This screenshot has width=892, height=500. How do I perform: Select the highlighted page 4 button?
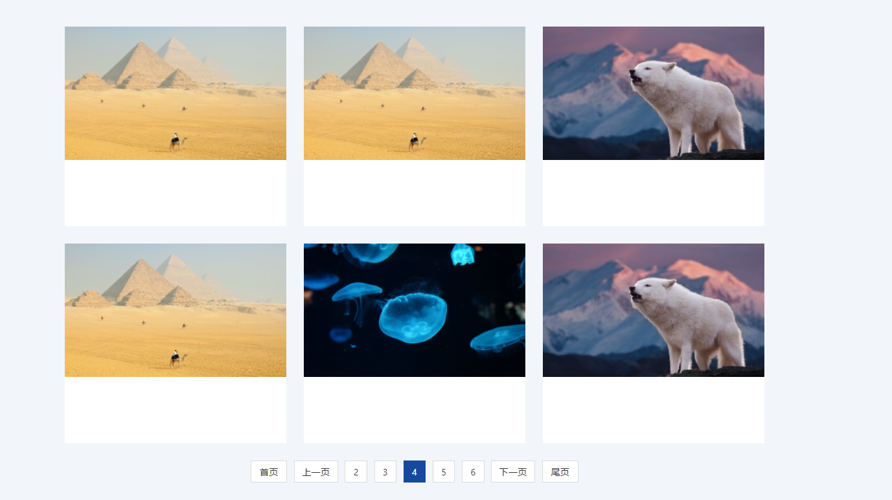coord(415,472)
